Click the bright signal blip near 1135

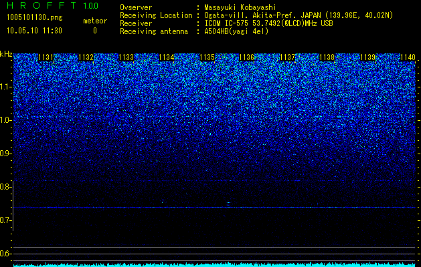coord(228,204)
